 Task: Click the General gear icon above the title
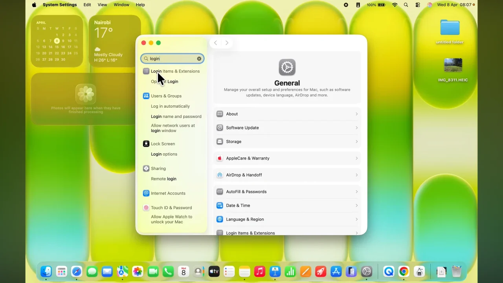point(287,67)
